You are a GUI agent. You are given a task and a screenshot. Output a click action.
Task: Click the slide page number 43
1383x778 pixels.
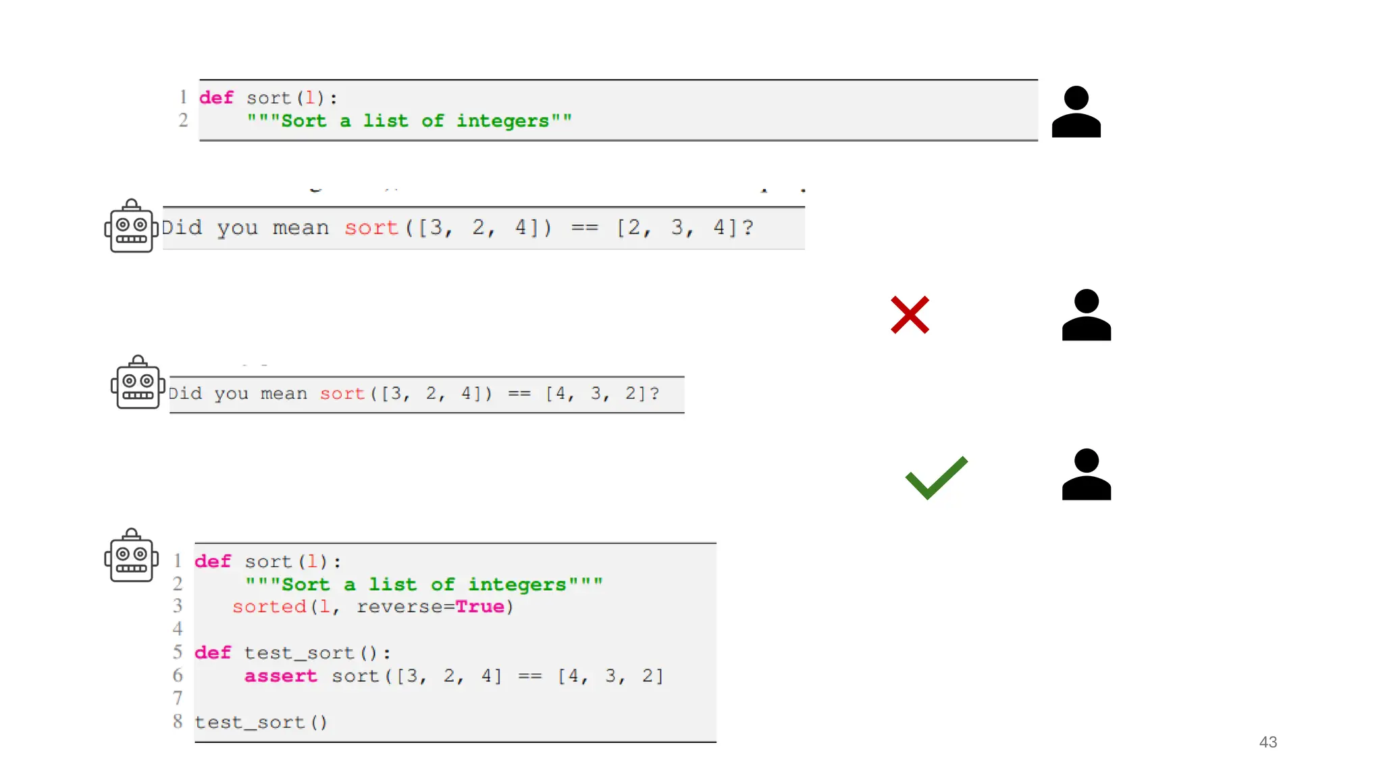point(1268,742)
